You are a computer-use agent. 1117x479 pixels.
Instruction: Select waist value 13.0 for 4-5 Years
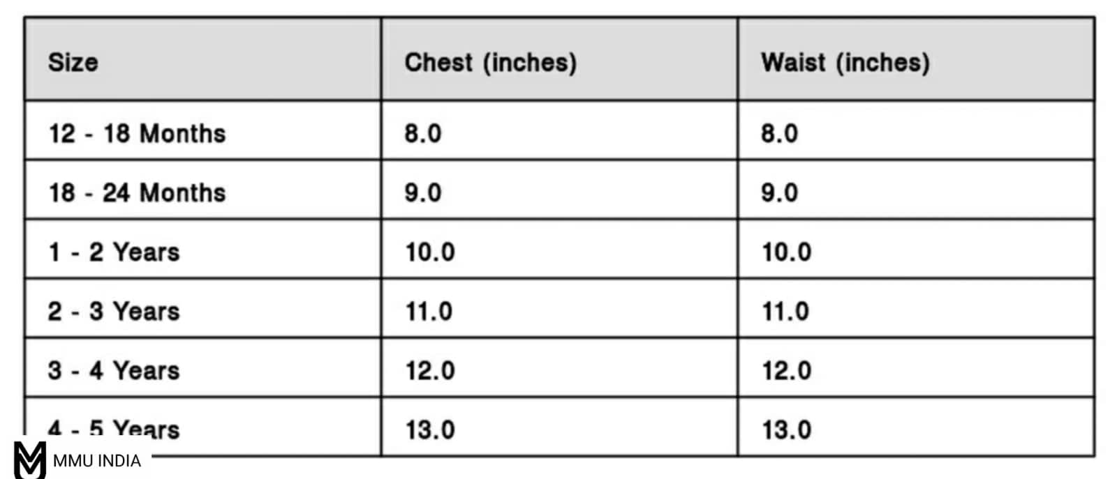[x=786, y=429]
